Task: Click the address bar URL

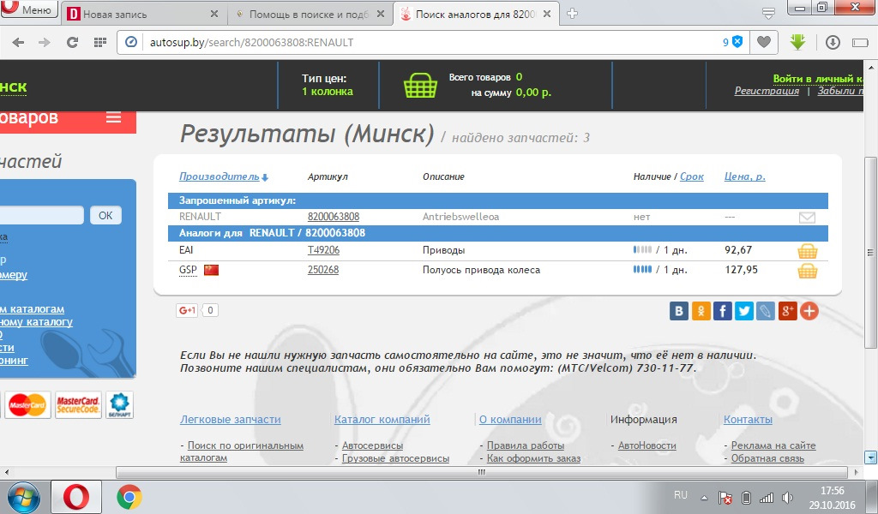Action: click(x=251, y=43)
